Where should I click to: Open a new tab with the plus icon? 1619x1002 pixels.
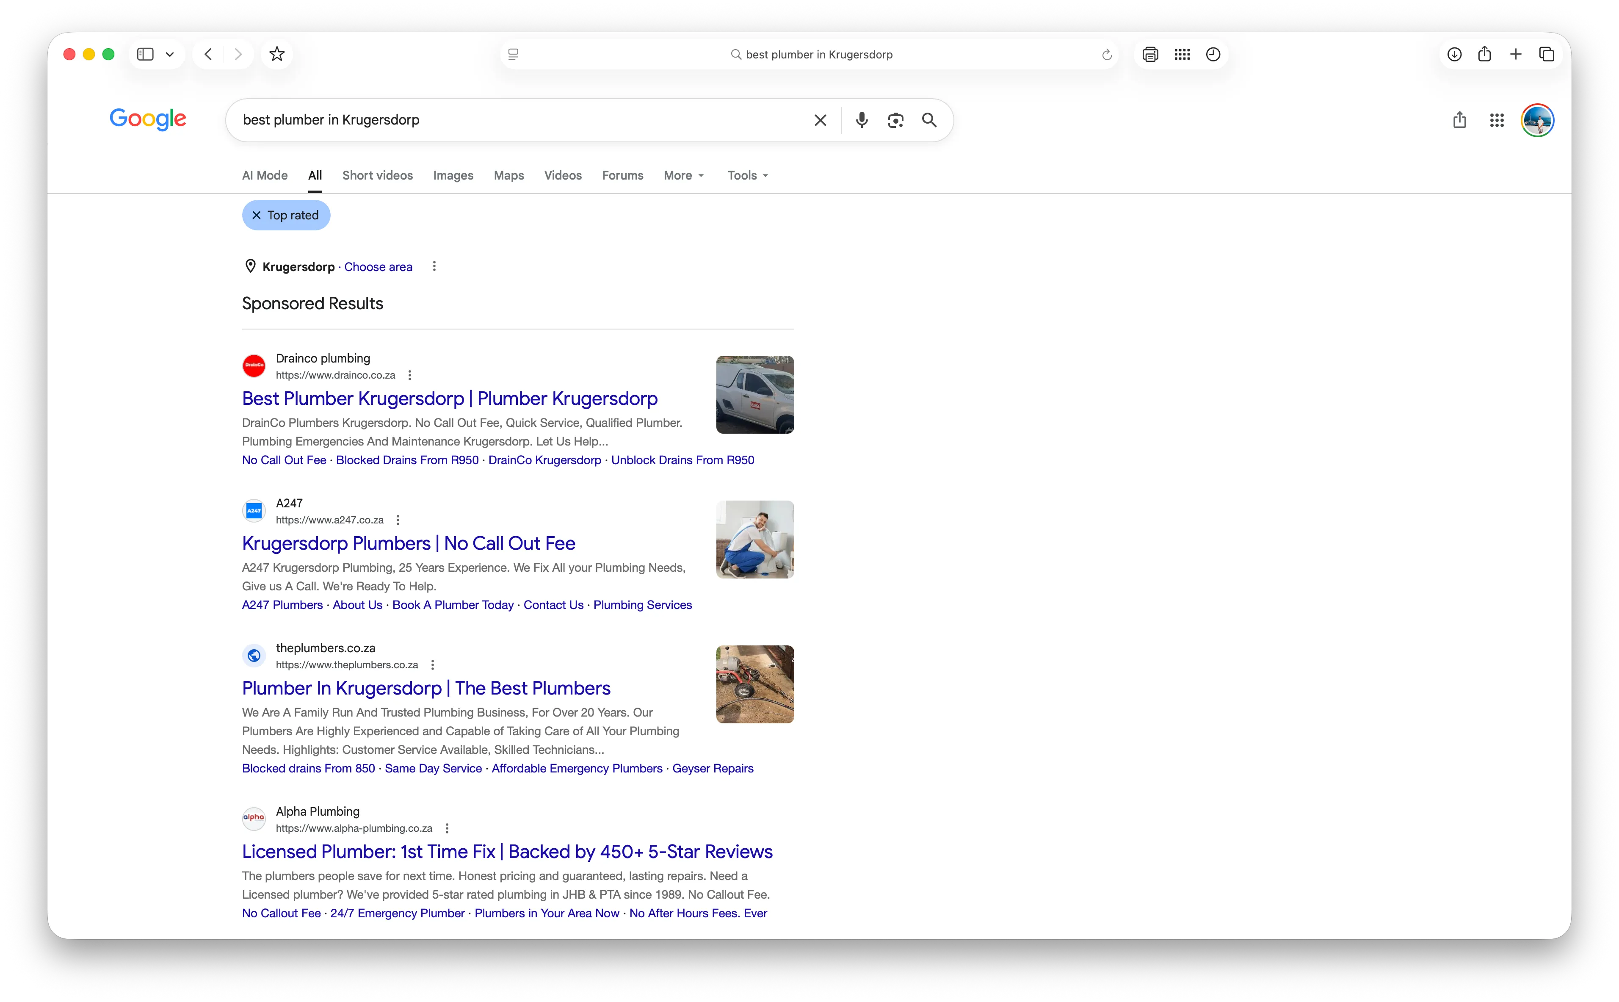tap(1516, 54)
